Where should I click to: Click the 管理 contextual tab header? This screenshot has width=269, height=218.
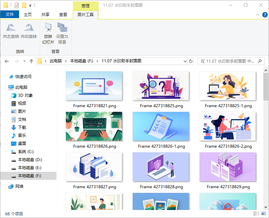point(86,6)
